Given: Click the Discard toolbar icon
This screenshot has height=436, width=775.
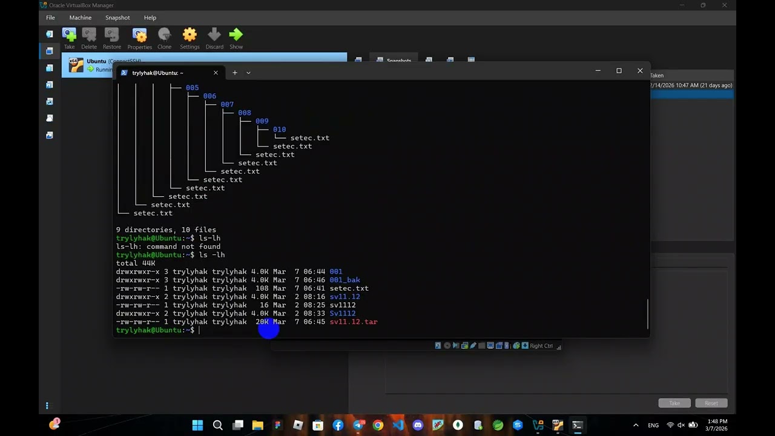Looking at the screenshot, I should [x=214, y=35].
